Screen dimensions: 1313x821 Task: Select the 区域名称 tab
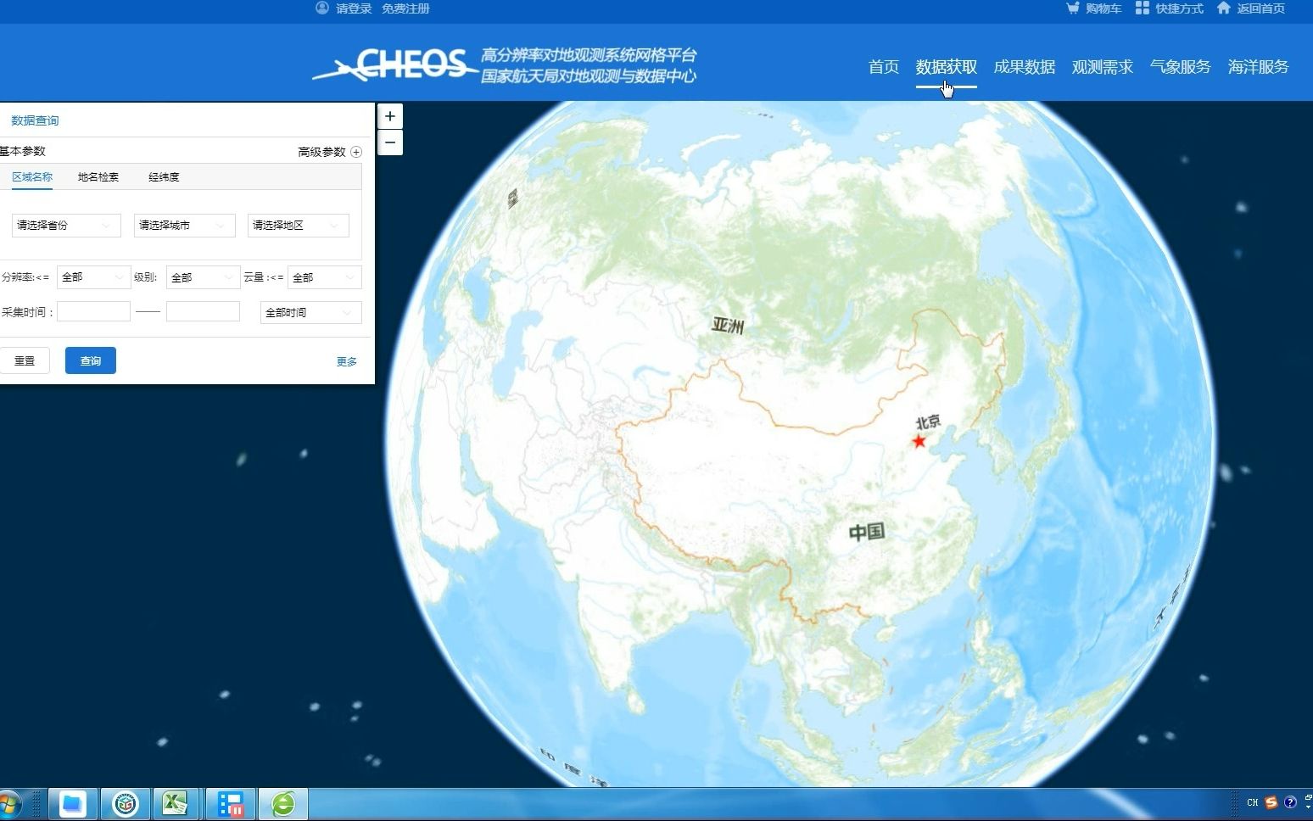(x=32, y=177)
